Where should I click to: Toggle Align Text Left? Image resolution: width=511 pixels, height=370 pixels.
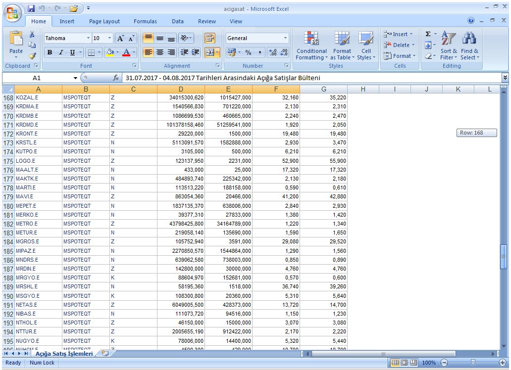click(148, 52)
